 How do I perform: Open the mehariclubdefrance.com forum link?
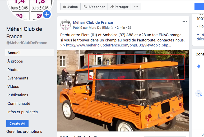(119, 45)
